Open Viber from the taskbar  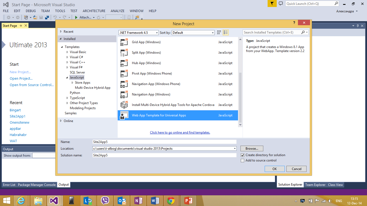pyautogui.click(x=105, y=201)
